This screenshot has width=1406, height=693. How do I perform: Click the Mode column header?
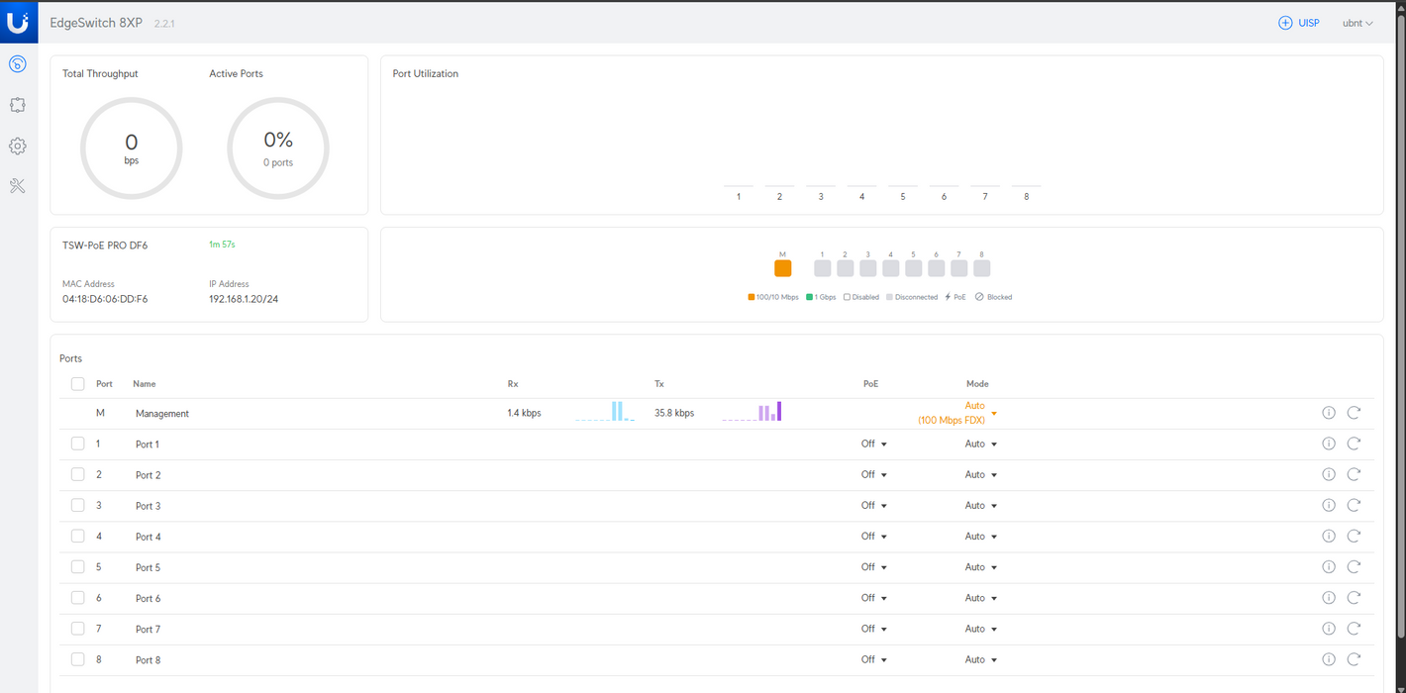(x=977, y=383)
